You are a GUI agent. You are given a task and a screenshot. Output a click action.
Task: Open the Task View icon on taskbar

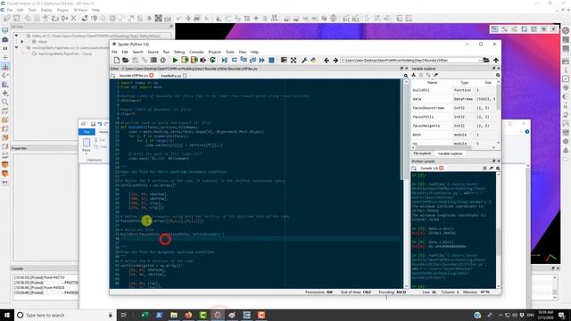[x=123, y=315]
